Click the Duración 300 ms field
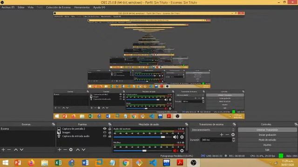Image resolution: width=298 pixels, height=167 pixels. click(216, 140)
